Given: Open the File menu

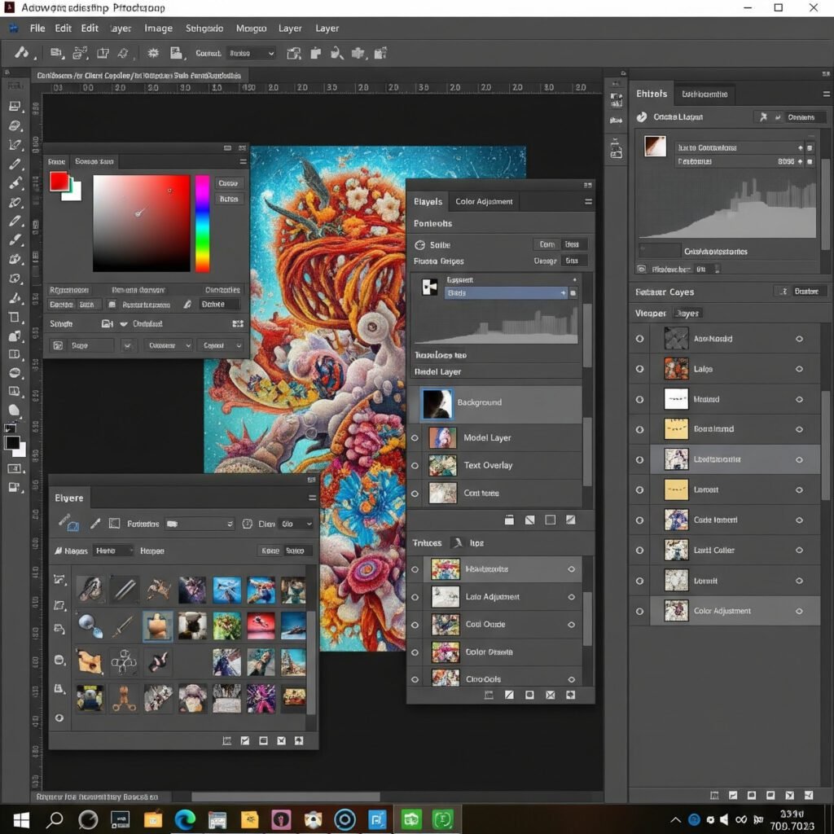Looking at the screenshot, I should coord(37,28).
